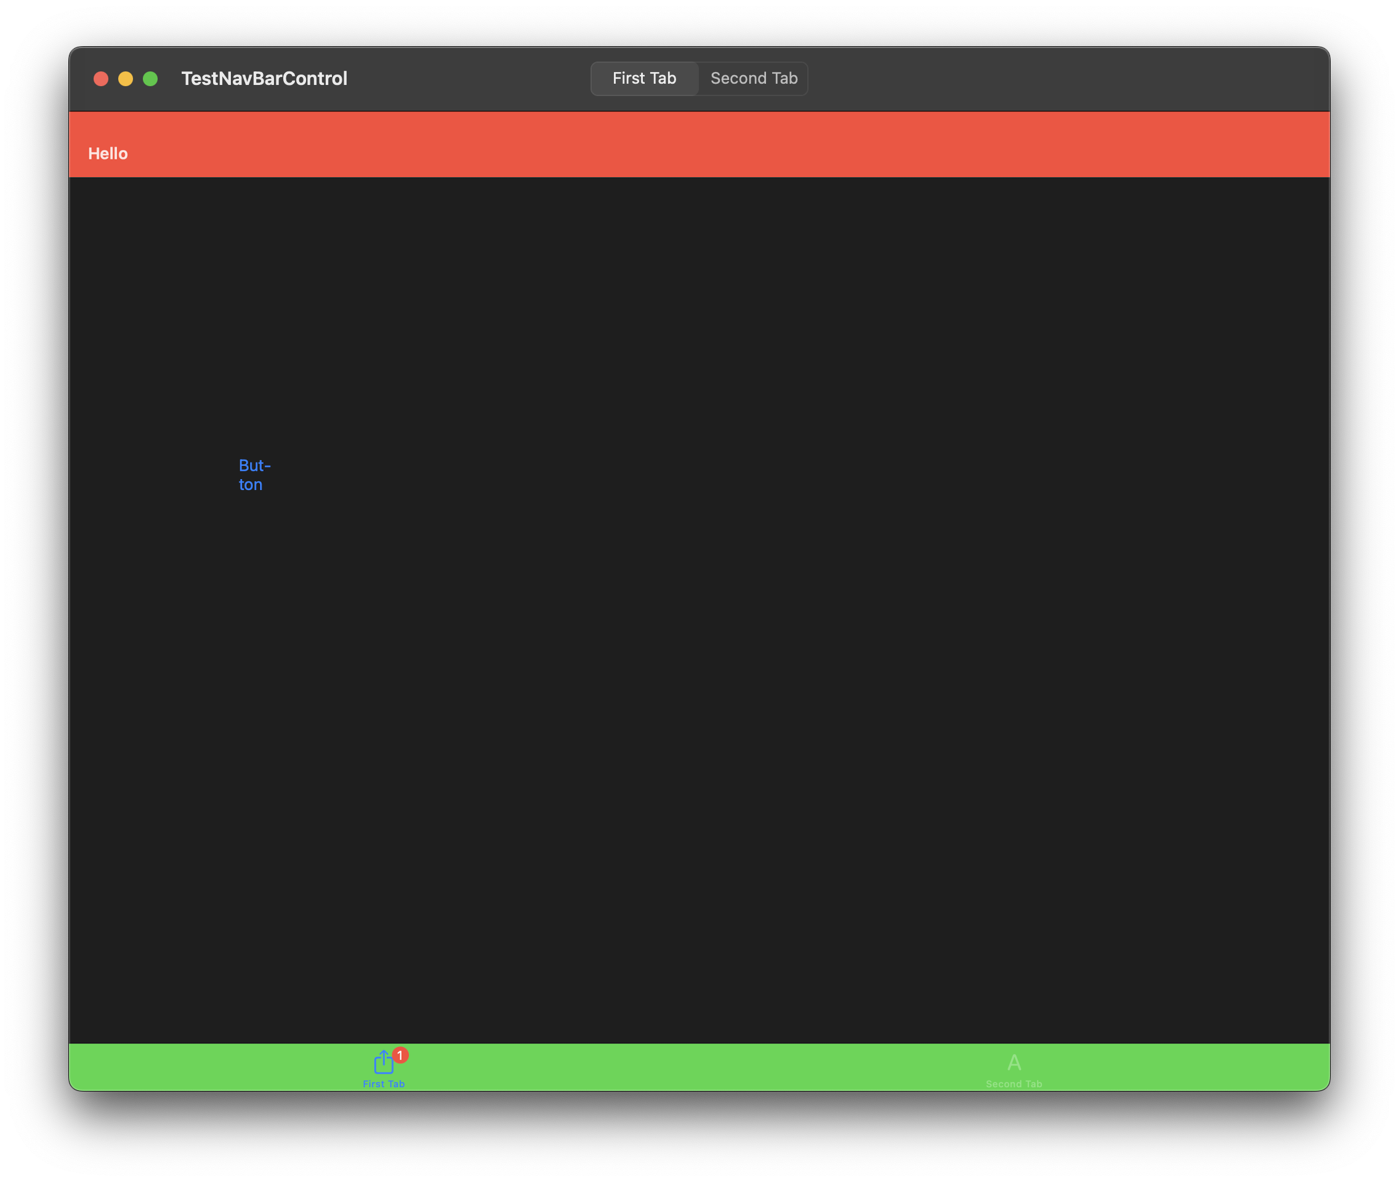Close the window with the red button

101,79
